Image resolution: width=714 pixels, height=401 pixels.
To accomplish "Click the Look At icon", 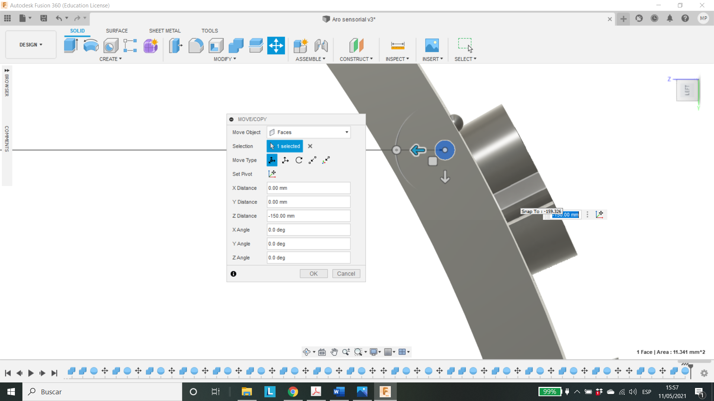I will (322, 352).
